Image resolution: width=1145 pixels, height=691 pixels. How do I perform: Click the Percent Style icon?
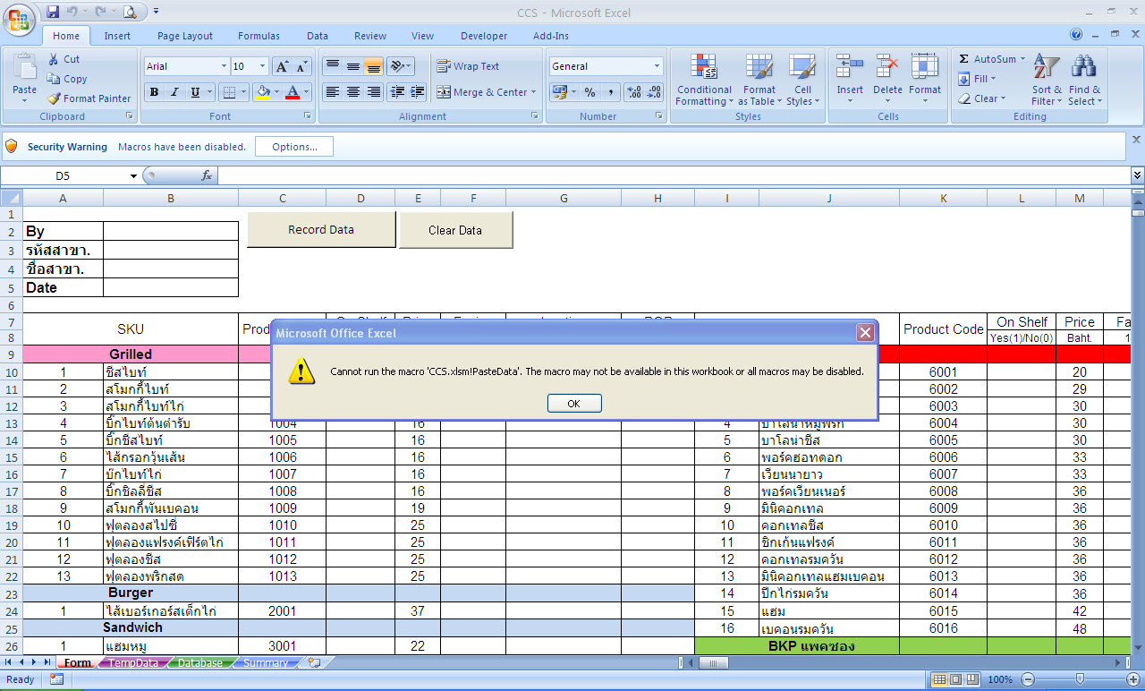point(589,92)
